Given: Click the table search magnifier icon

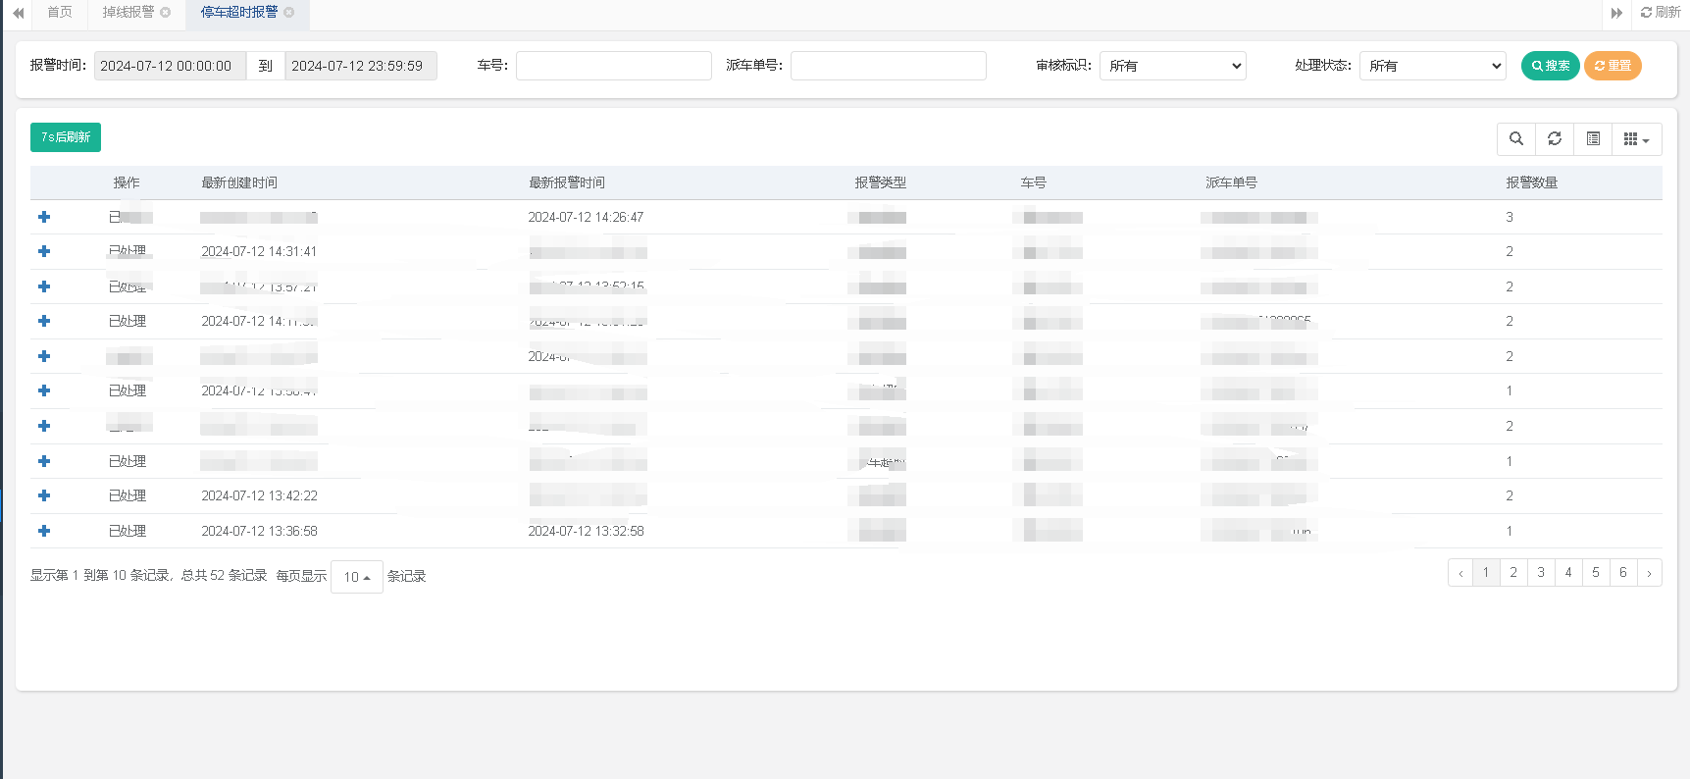Looking at the screenshot, I should click(1515, 139).
